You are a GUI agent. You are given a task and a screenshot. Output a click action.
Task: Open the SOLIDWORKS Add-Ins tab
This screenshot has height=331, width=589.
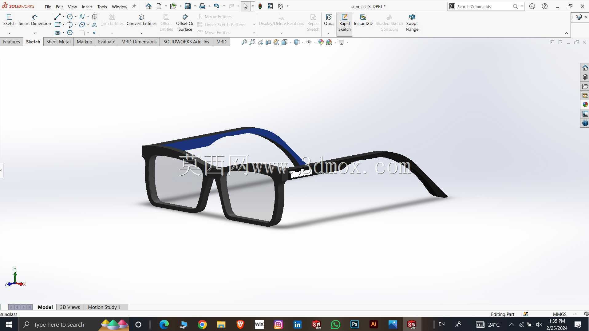click(x=186, y=42)
